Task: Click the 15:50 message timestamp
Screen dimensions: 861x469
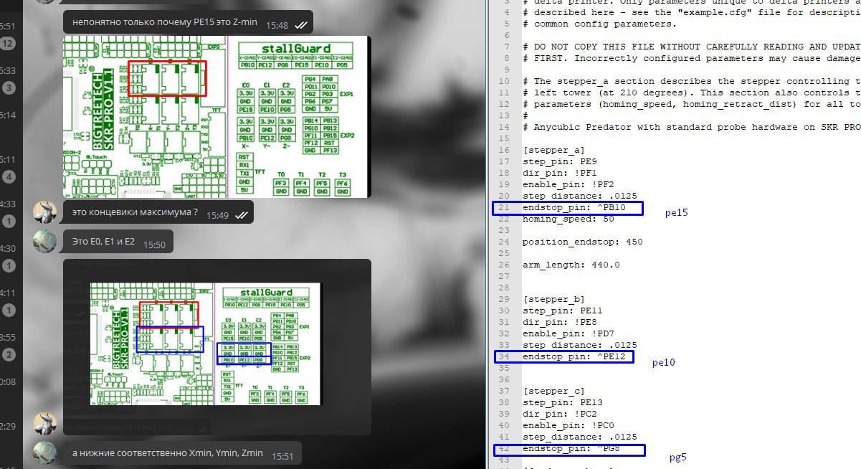Action: [x=154, y=245]
